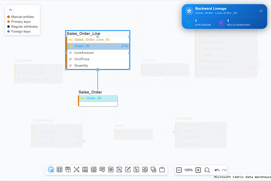The width and height of the screenshot is (271, 181).
Task: Click the dimmed Payment entity title
Action: coord(184,118)
